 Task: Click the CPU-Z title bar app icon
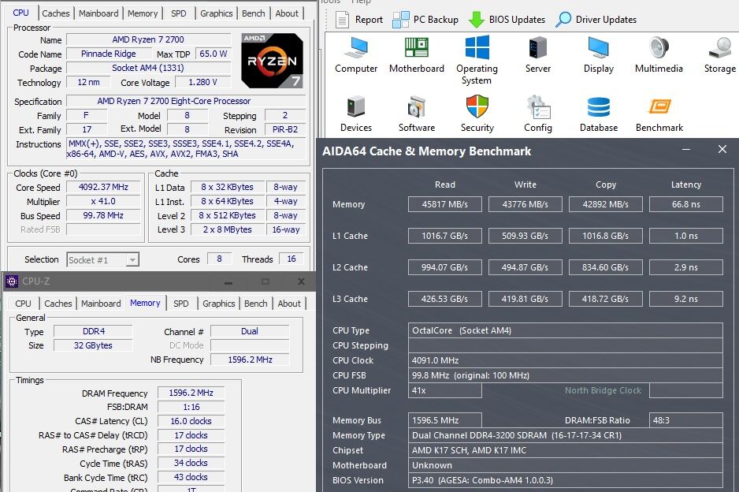pos(12,281)
